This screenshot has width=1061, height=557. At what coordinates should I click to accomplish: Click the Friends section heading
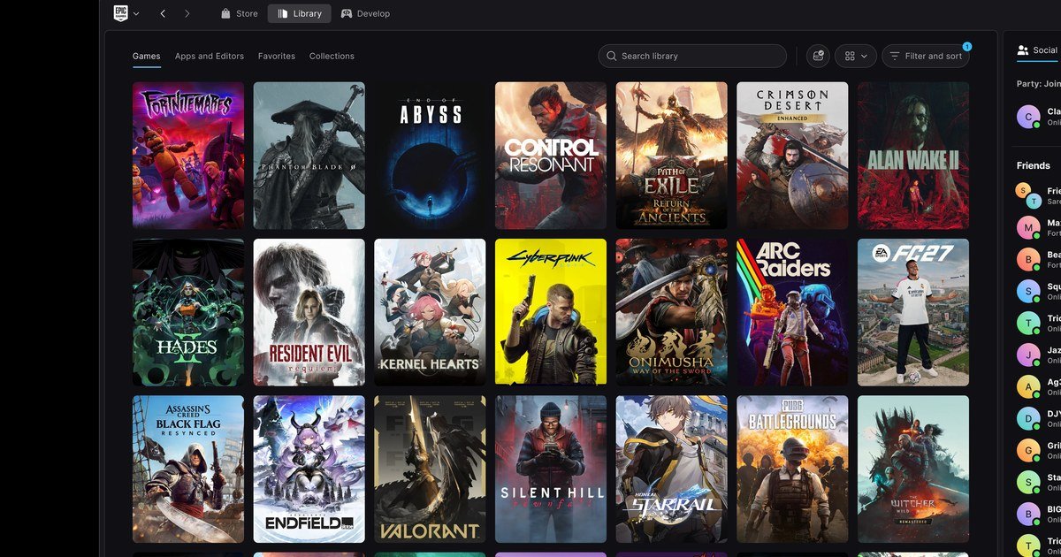pos(1034,165)
